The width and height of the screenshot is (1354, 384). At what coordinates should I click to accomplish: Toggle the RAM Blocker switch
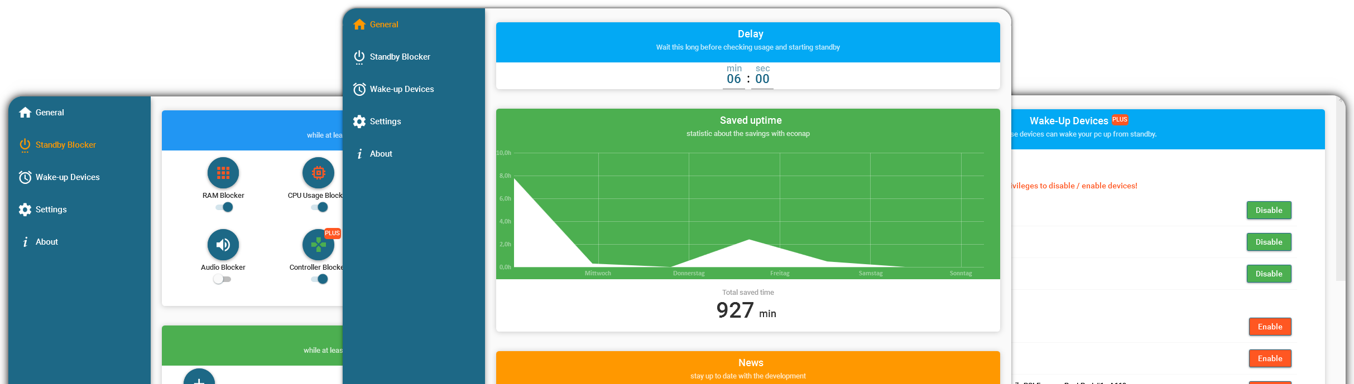click(x=224, y=207)
